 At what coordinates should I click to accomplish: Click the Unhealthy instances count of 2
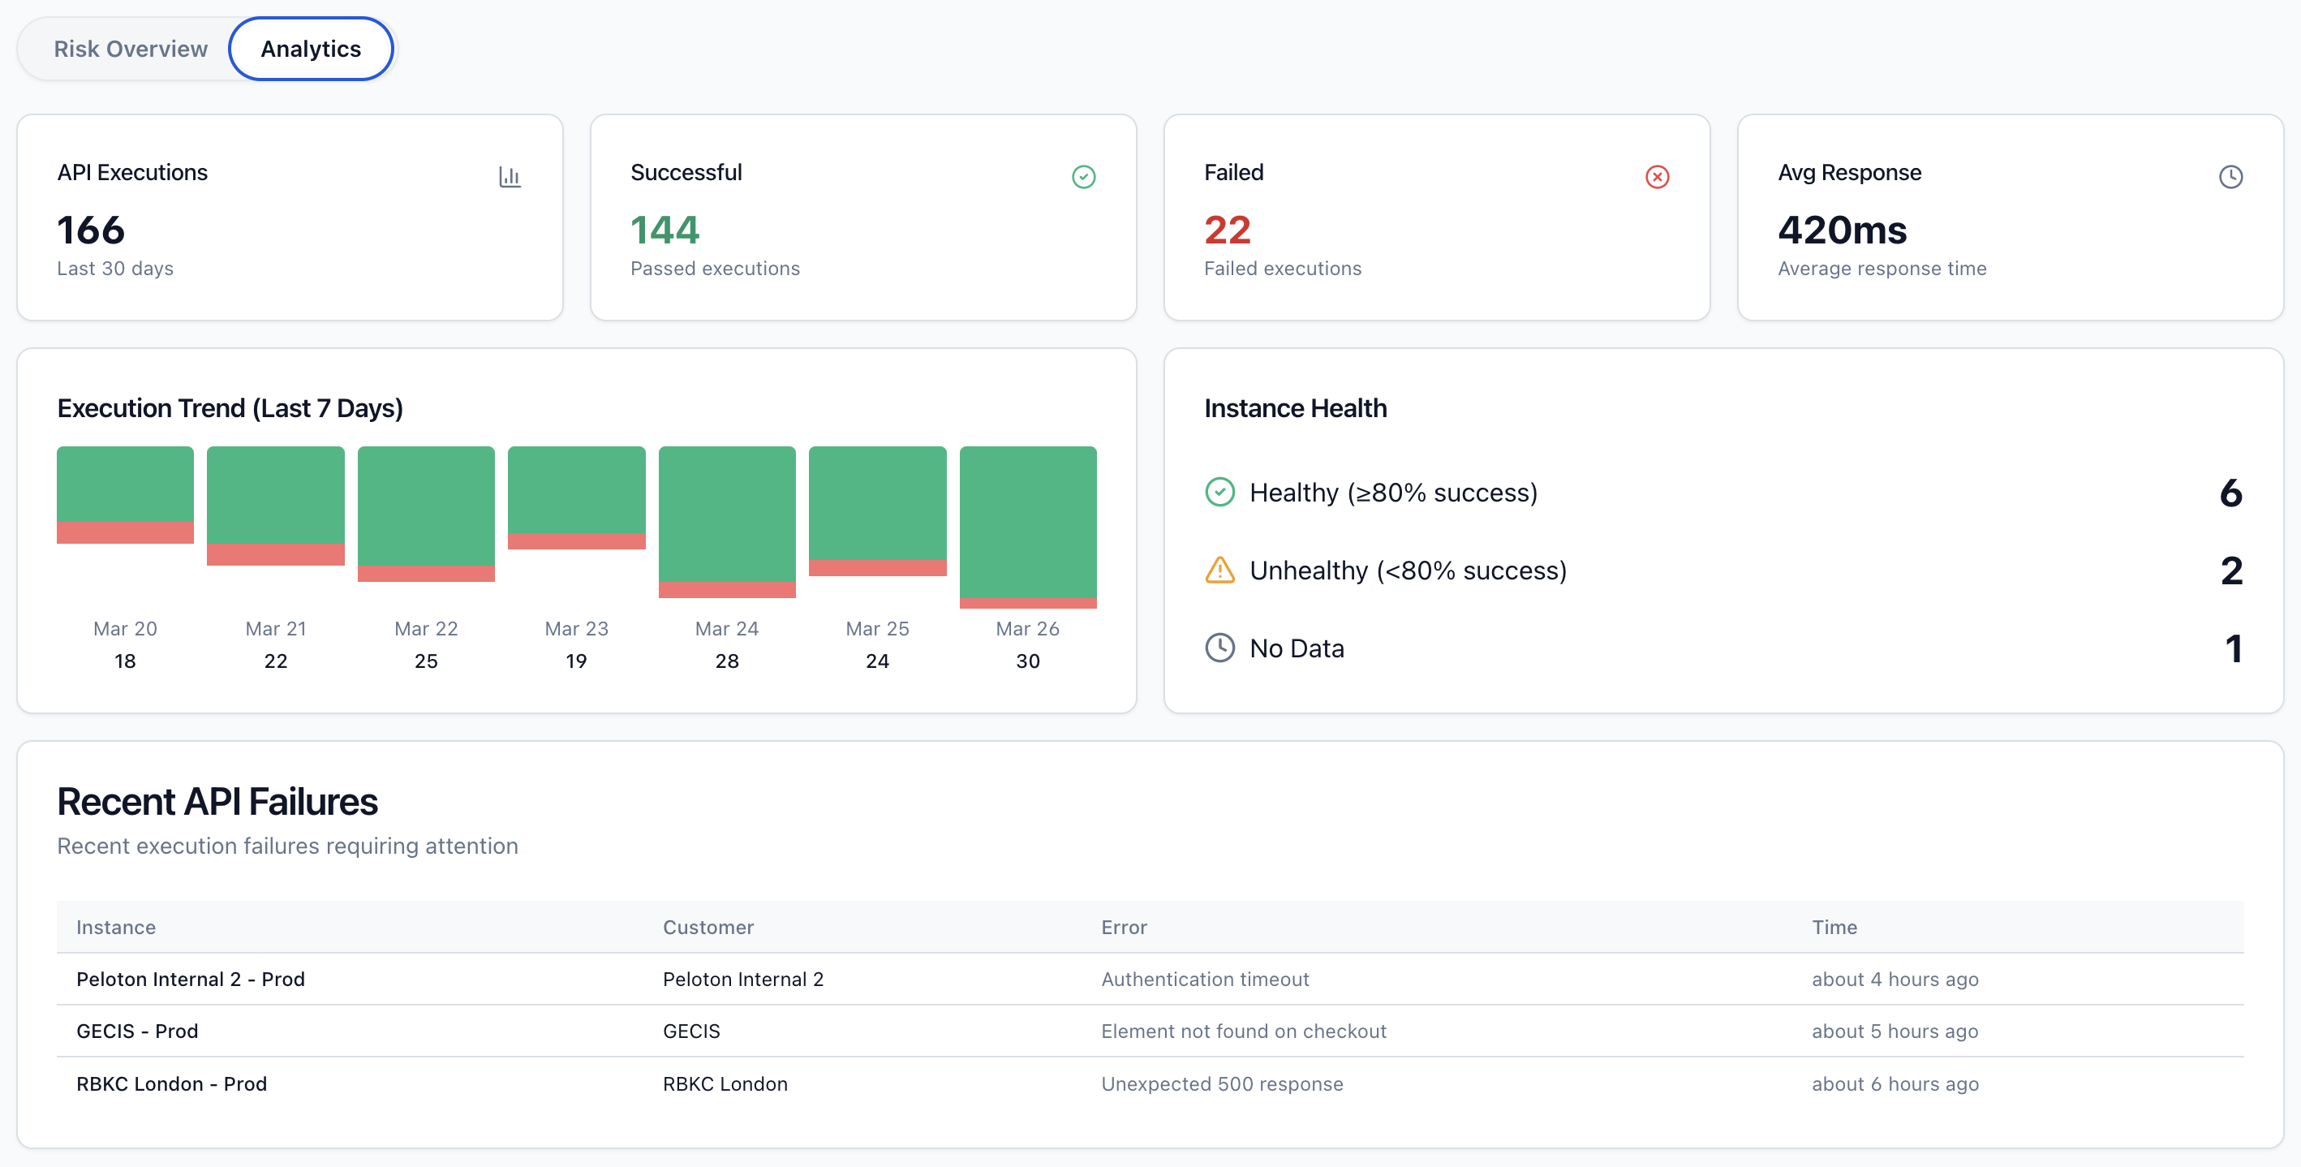click(2230, 570)
